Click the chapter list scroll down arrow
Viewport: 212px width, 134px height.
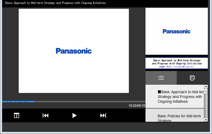[x=206, y=120]
